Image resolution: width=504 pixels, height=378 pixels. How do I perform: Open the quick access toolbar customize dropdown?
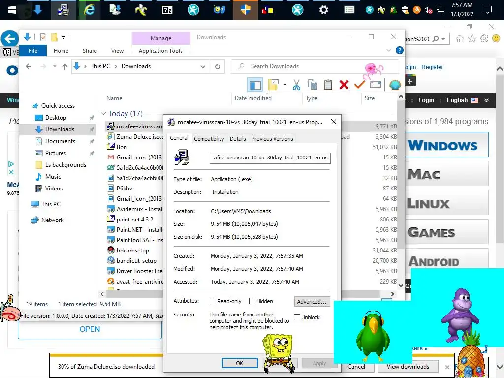tap(63, 38)
